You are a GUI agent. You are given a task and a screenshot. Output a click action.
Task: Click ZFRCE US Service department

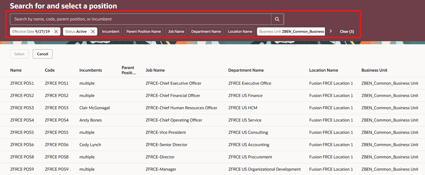(245, 120)
